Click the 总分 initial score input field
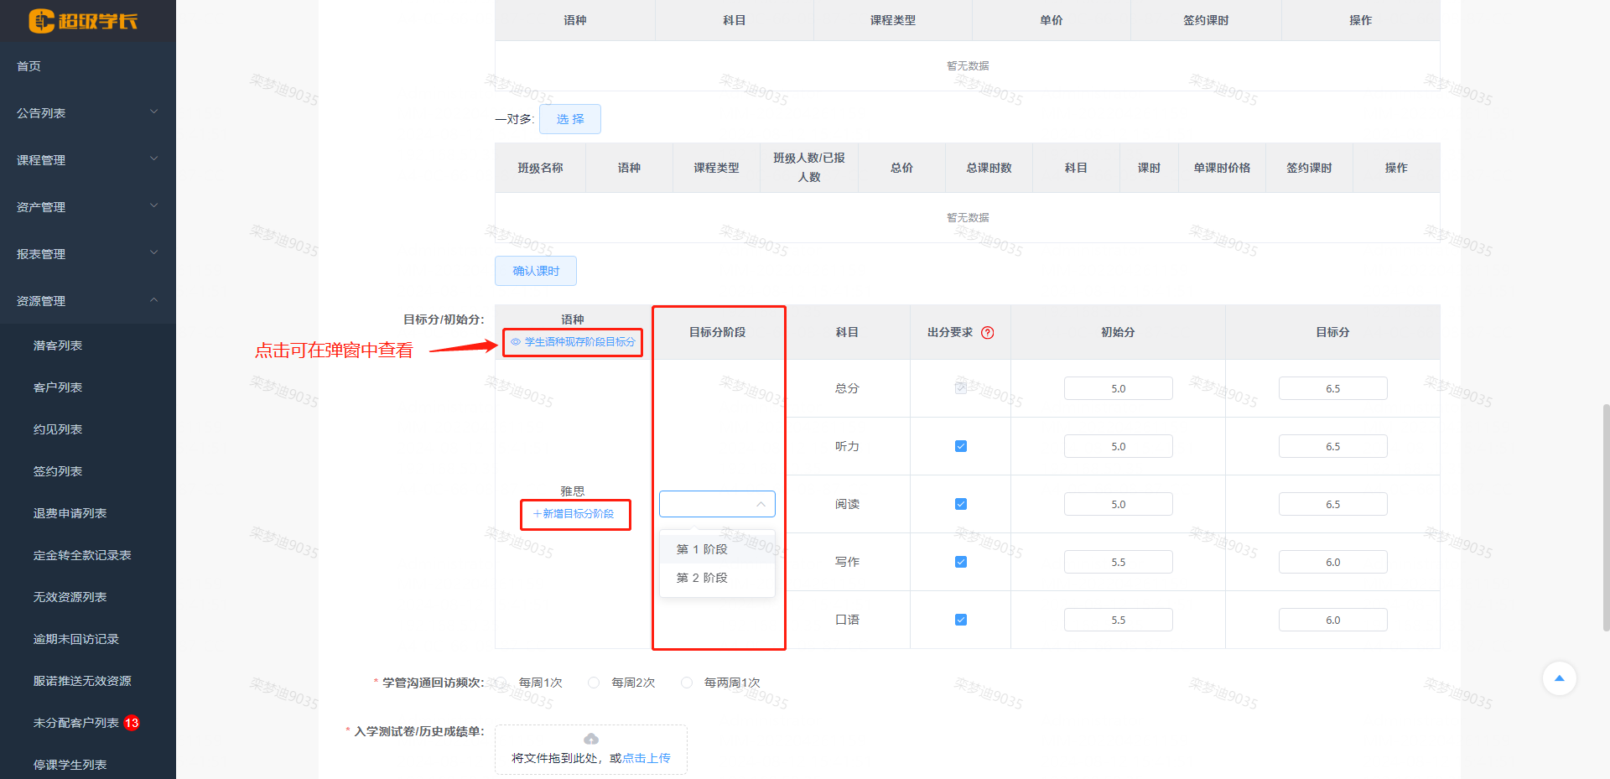The height and width of the screenshot is (779, 1610). (1118, 387)
